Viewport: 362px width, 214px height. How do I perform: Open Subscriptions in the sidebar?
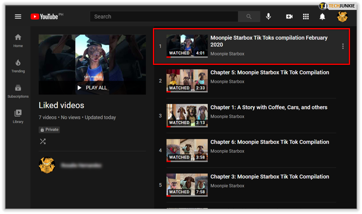tap(18, 91)
